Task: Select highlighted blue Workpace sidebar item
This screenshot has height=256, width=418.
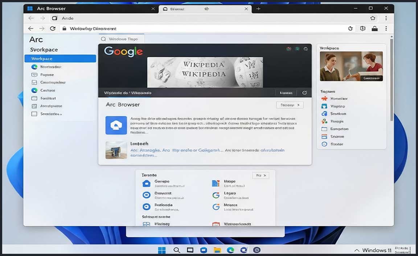Action: 60,59
